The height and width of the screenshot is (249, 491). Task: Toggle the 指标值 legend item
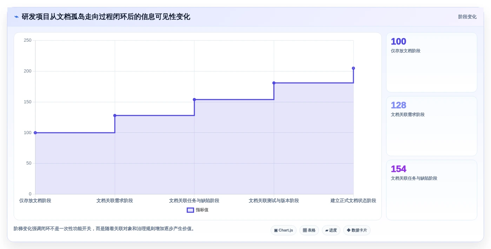click(x=198, y=210)
